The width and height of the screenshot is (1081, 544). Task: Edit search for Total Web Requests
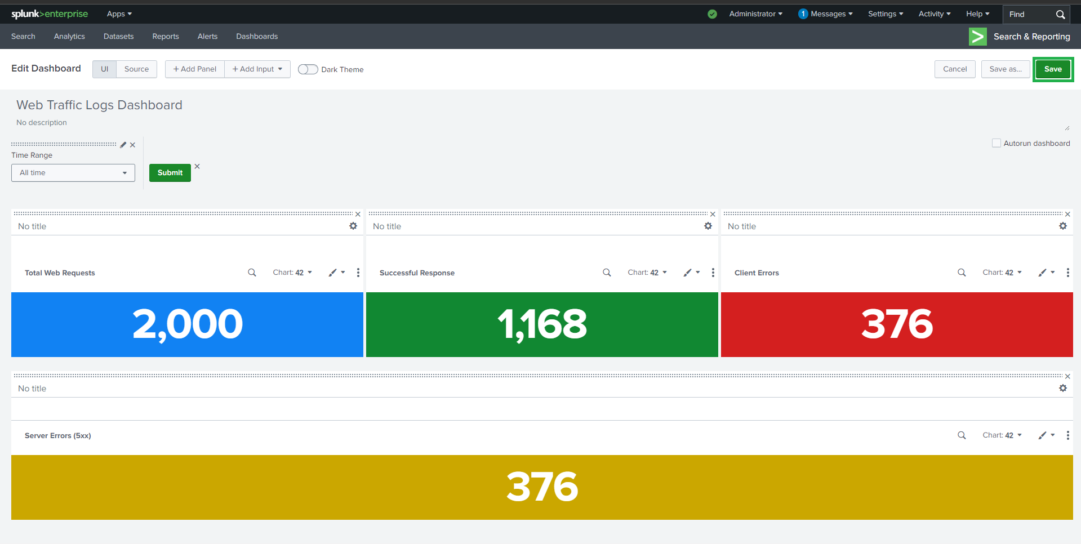252,273
